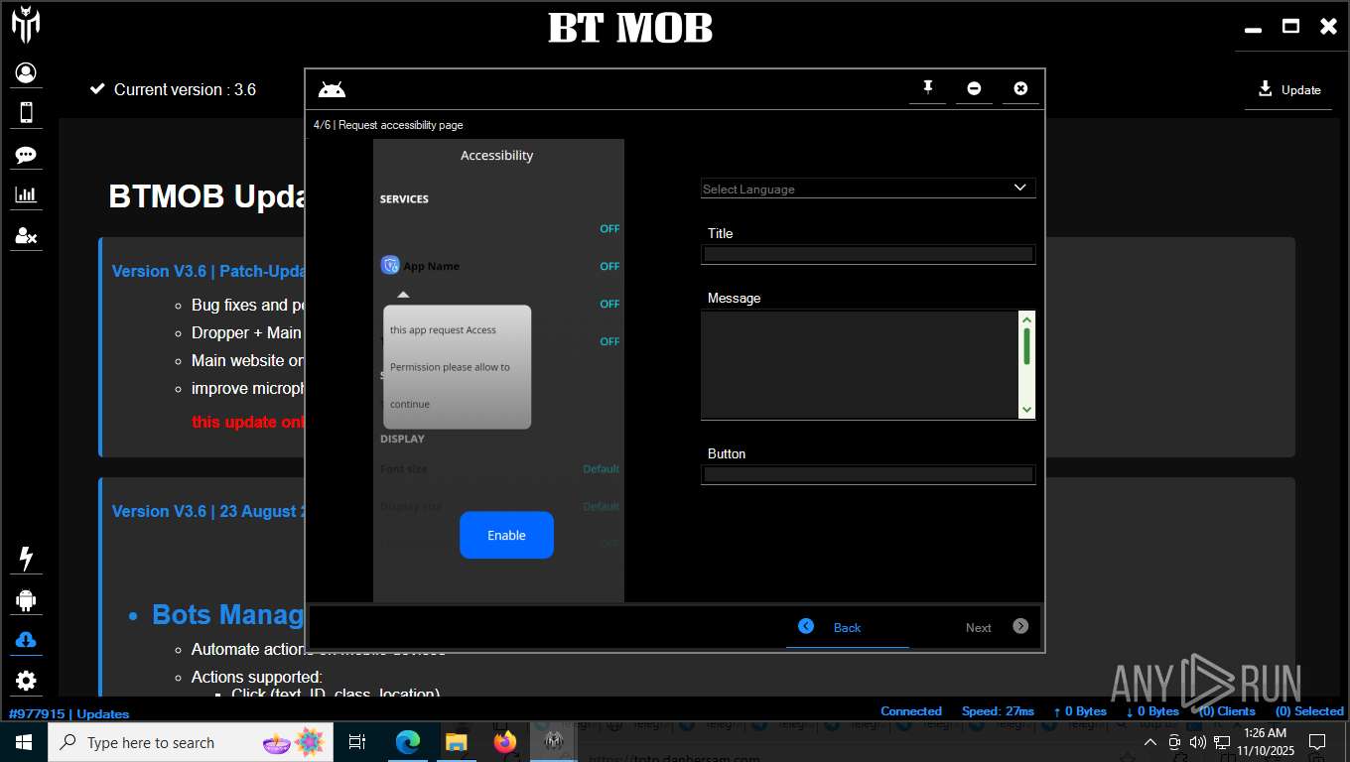The height and width of the screenshot is (762, 1350).
Task: Close the accessibility page dialog
Action: (1020, 88)
